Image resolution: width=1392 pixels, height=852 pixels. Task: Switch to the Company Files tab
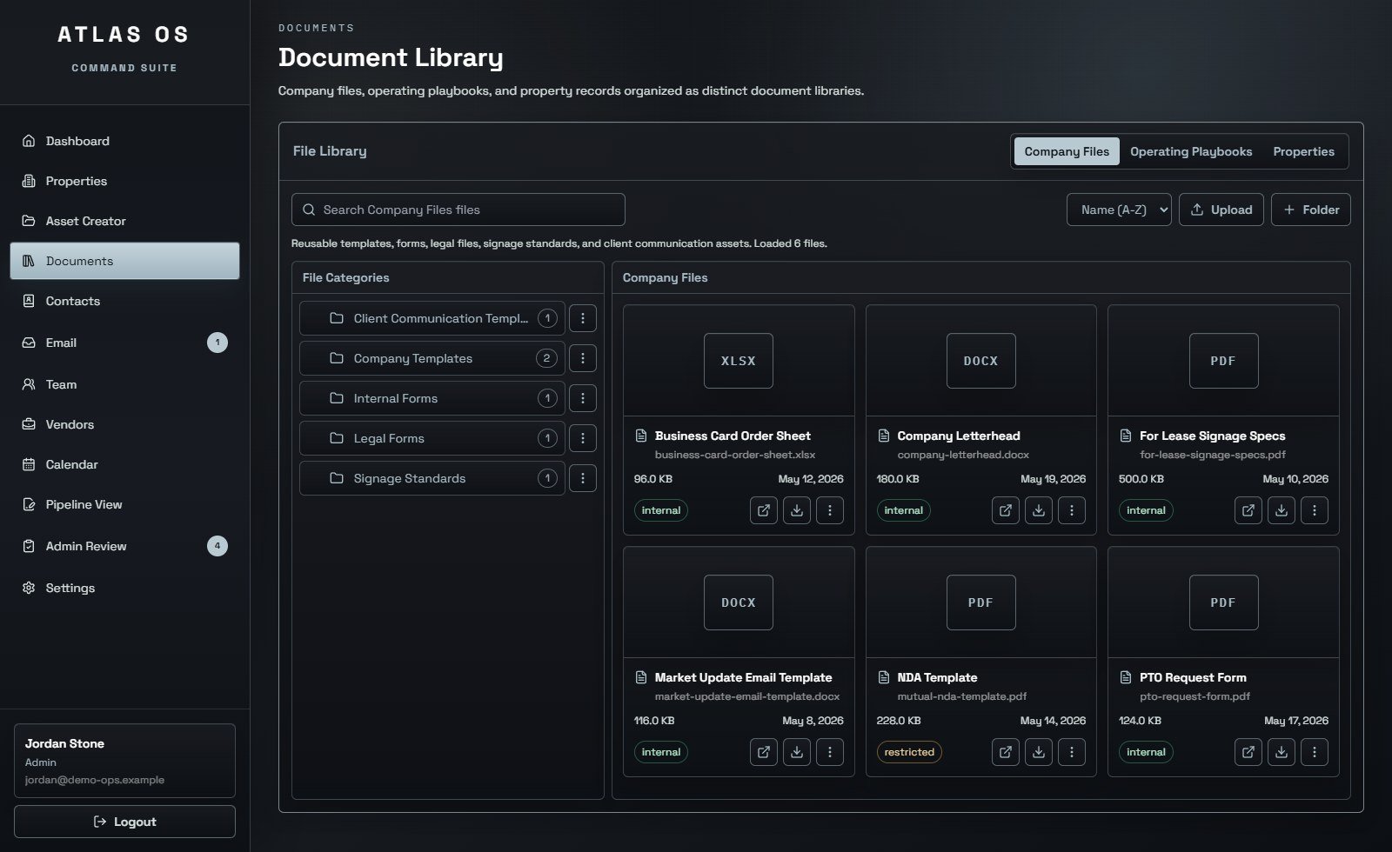[x=1067, y=151]
